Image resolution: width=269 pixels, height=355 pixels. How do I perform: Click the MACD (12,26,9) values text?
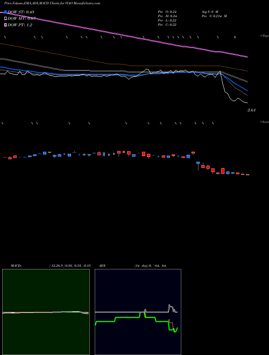70,266
